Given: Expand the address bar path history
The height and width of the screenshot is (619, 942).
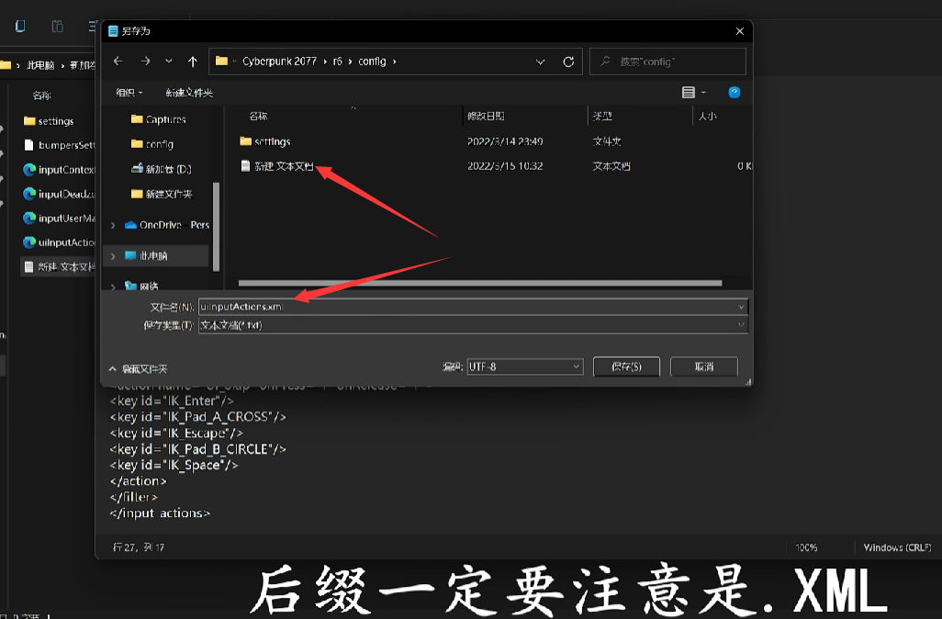Looking at the screenshot, I should point(541,62).
